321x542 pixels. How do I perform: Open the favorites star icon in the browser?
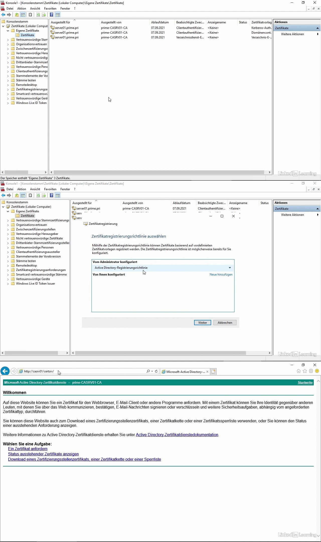click(305, 371)
